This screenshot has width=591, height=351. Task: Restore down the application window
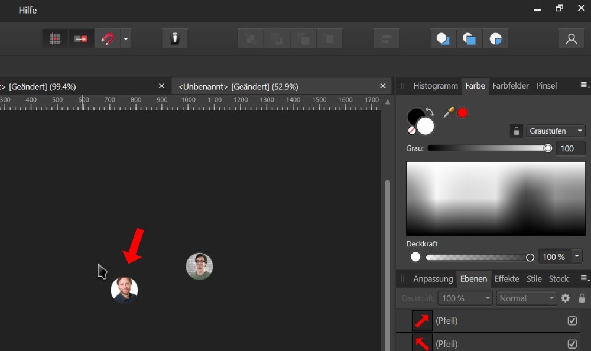(x=559, y=8)
